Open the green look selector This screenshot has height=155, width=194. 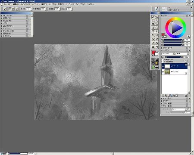pyautogui.click(x=153, y=67)
